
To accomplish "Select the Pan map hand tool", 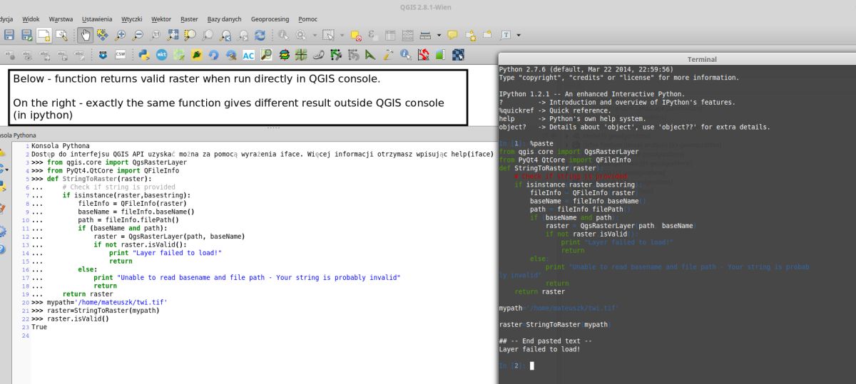I will 85,34.
